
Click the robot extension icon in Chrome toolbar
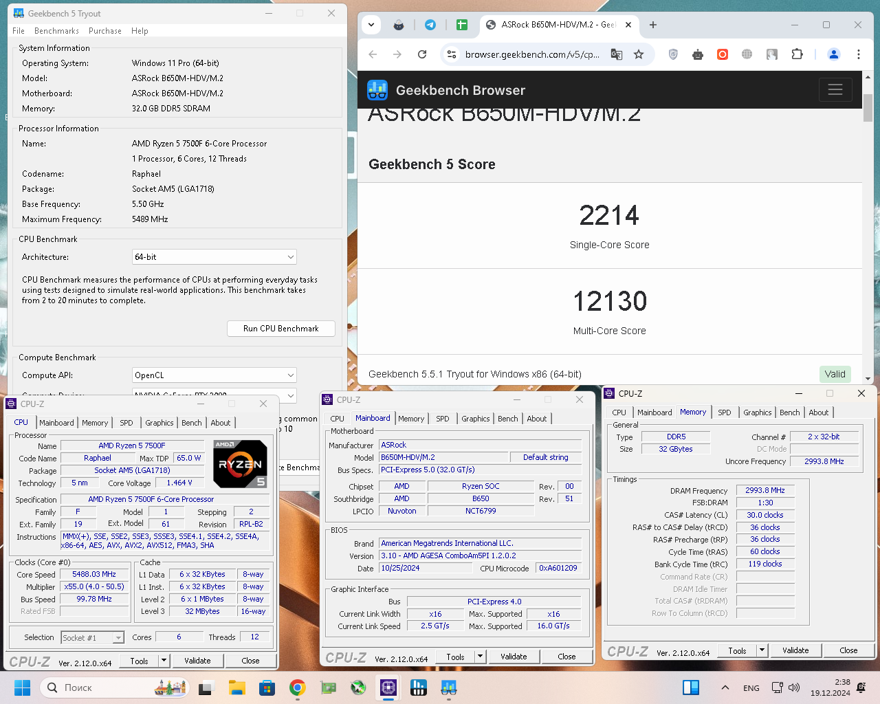(x=698, y=54)
